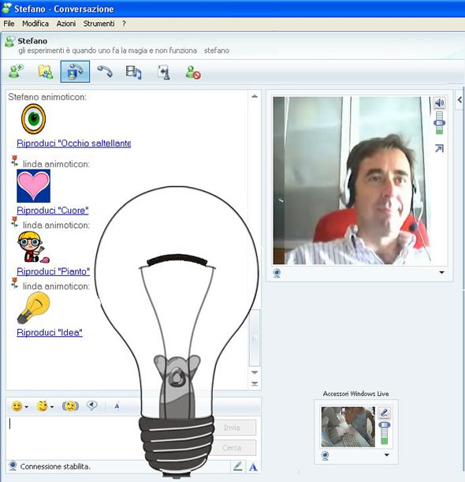Play the "Pianto" animoticon link
465x482 pixels.
tap(53, 271)
